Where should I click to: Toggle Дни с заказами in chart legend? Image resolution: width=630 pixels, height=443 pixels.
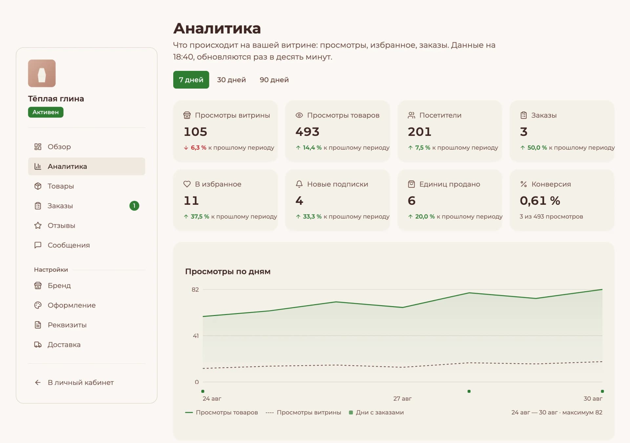click(376, 412)
